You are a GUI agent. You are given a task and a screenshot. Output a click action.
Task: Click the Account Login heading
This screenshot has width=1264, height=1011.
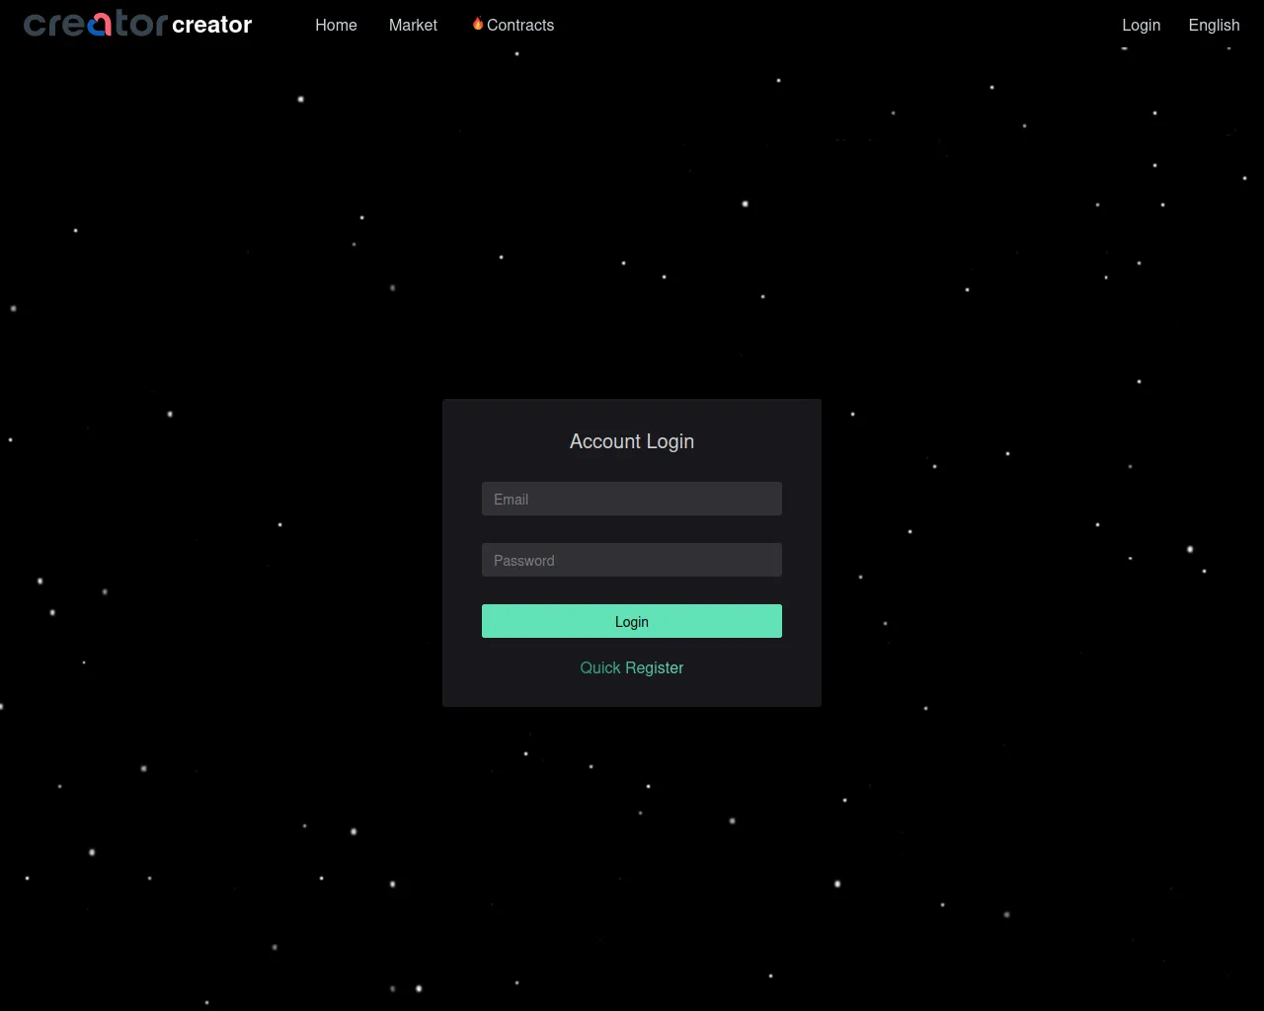(632, 441)
